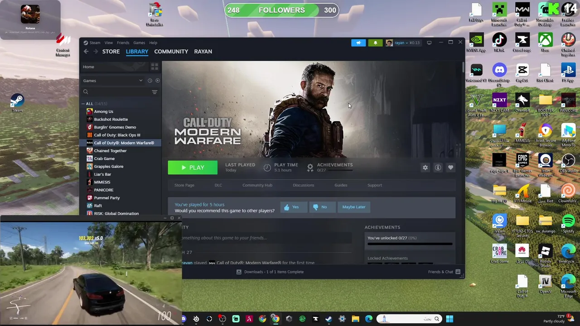Launch Roblox Studio from the desktop
580x326 pixels.
click(545, 256)
